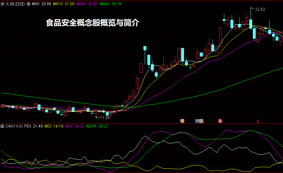This screenshot has height=173, width=283.
Task: Click the MDI: 14.19 value
Action: point(54,126)
